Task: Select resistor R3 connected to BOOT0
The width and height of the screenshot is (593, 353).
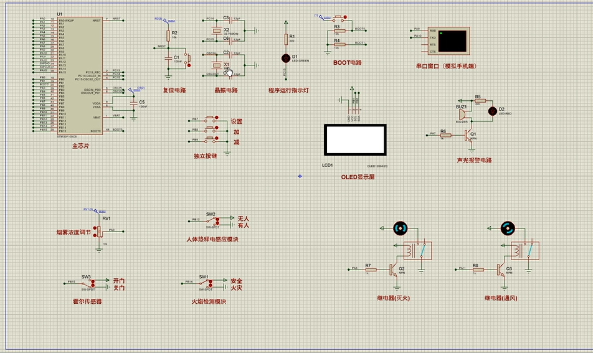Action: point(339,31)
